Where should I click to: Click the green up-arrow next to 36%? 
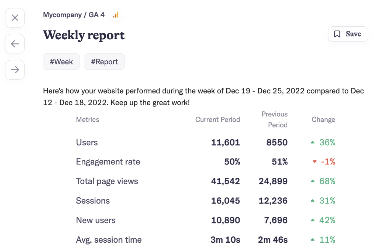click(313, 142)
